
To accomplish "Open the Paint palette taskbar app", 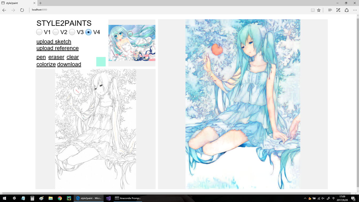I will pos(41,198).
